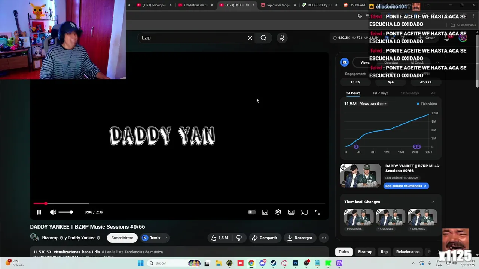479x269 pixels.
Task: Toggle the autoplay switch in the player
Action: (x=252, y=212)
